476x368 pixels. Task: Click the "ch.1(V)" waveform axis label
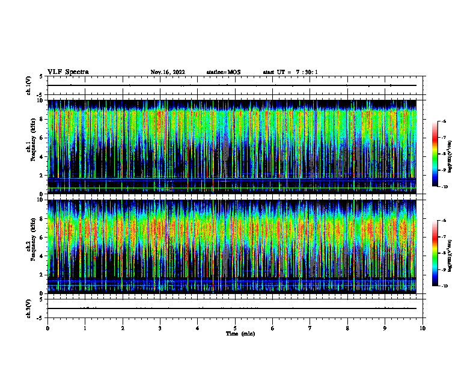(29, 85)
